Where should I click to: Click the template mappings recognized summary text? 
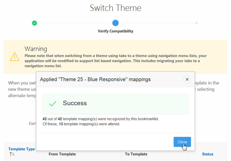pos(100,119)
